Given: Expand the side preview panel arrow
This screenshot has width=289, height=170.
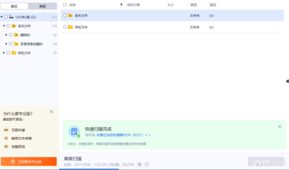Looking at the screenshot, I should pyautogui.click(x=287, y=81).
